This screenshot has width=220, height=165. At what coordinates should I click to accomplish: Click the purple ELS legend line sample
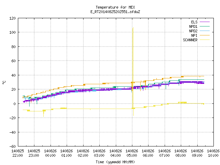click(205, 22)
